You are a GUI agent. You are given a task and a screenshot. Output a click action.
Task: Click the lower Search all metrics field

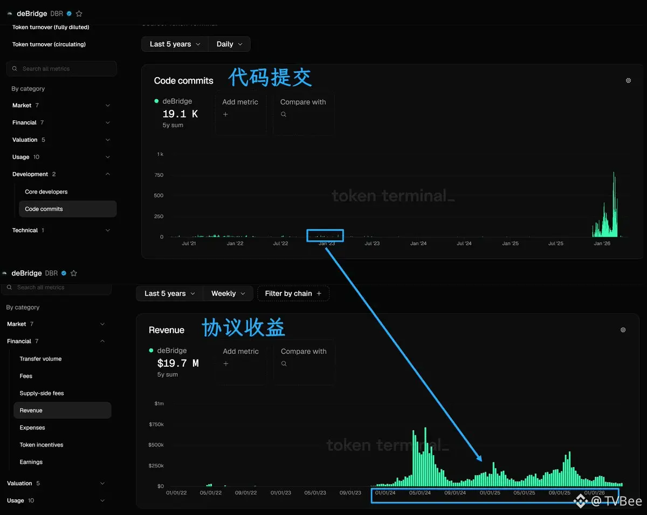tap(56, 287)
